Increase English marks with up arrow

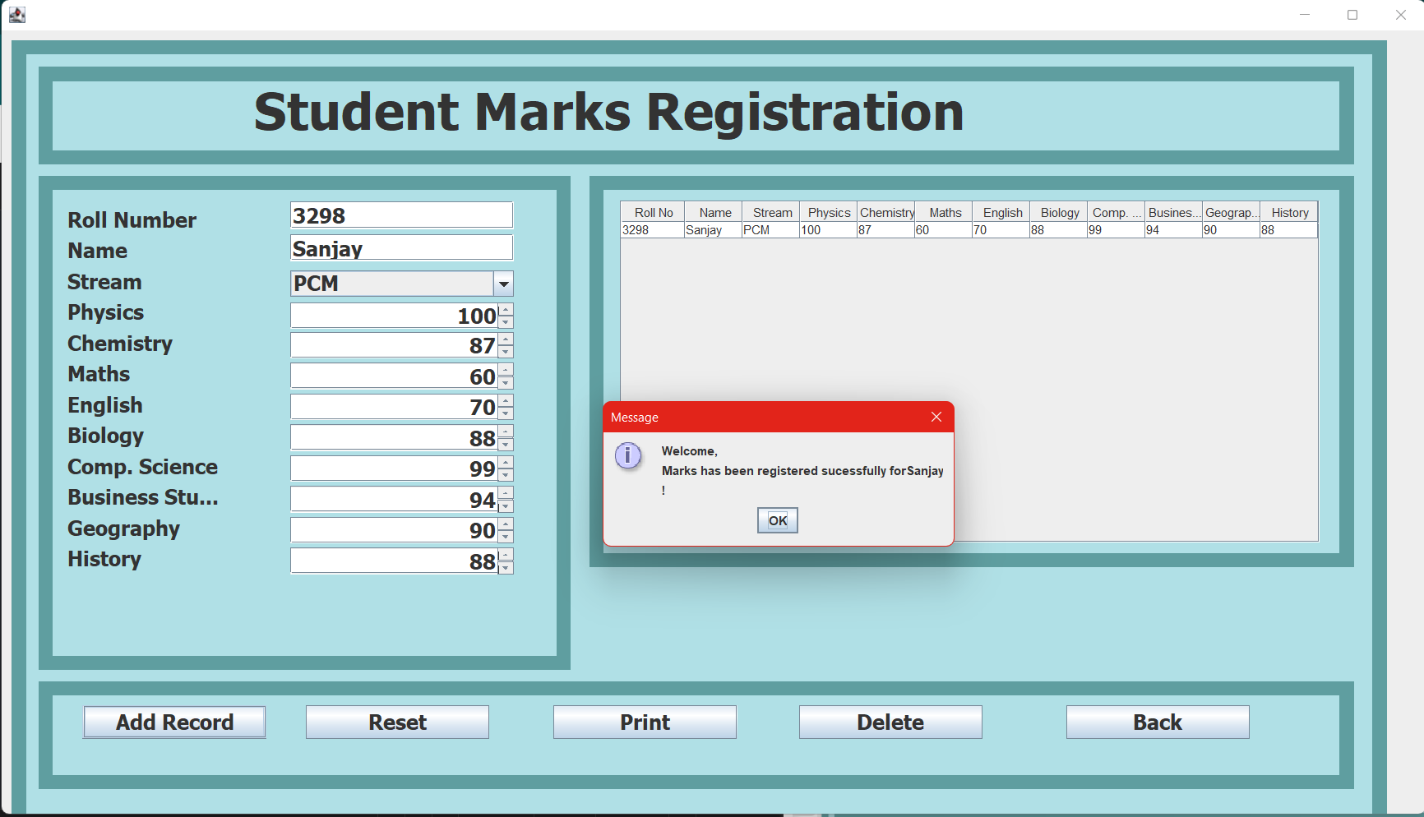pyautogui.click(x=506, y=401)
